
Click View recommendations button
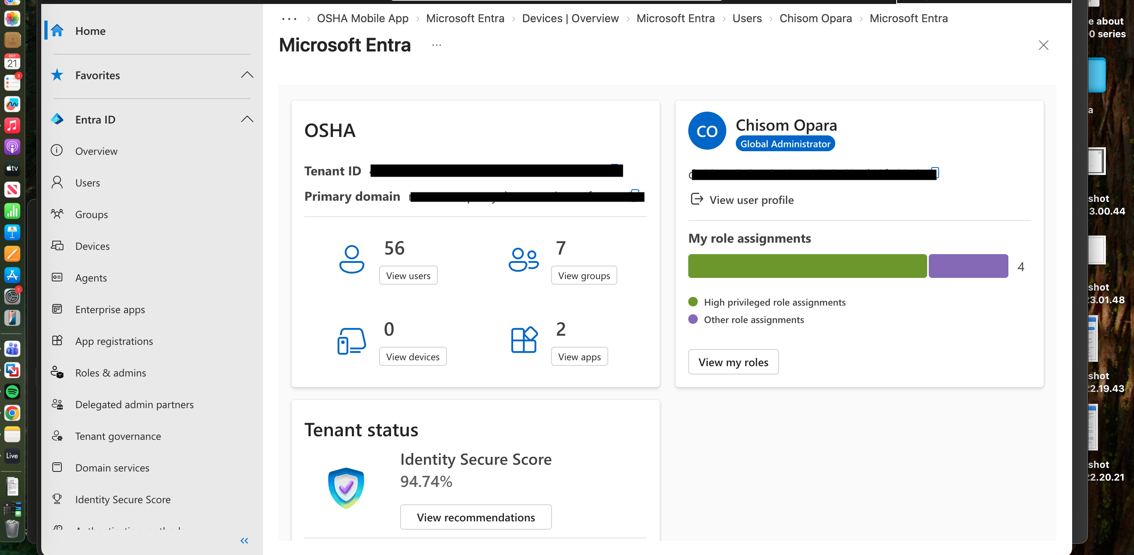tap(475, 517)
